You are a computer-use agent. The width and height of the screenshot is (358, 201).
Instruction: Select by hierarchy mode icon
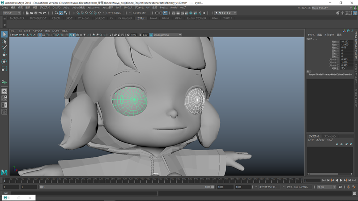pos(57,13)
